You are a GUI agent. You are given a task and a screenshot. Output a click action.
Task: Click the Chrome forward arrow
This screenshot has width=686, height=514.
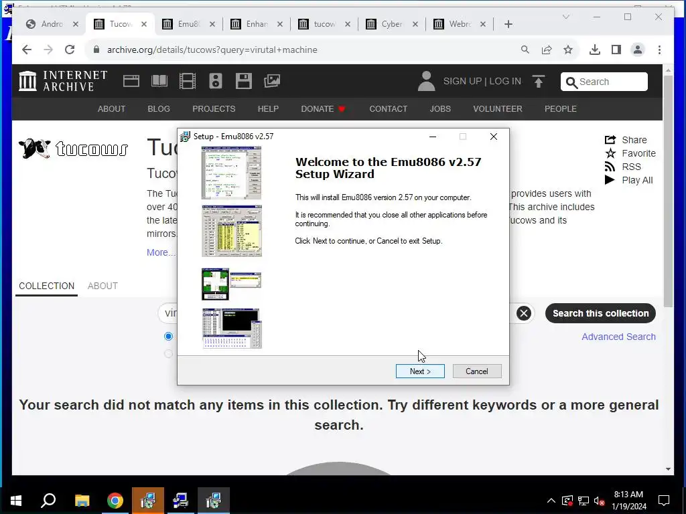tap(48, 50)
